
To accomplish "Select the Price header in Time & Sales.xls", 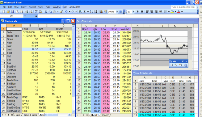I will [x=181, y=81].
